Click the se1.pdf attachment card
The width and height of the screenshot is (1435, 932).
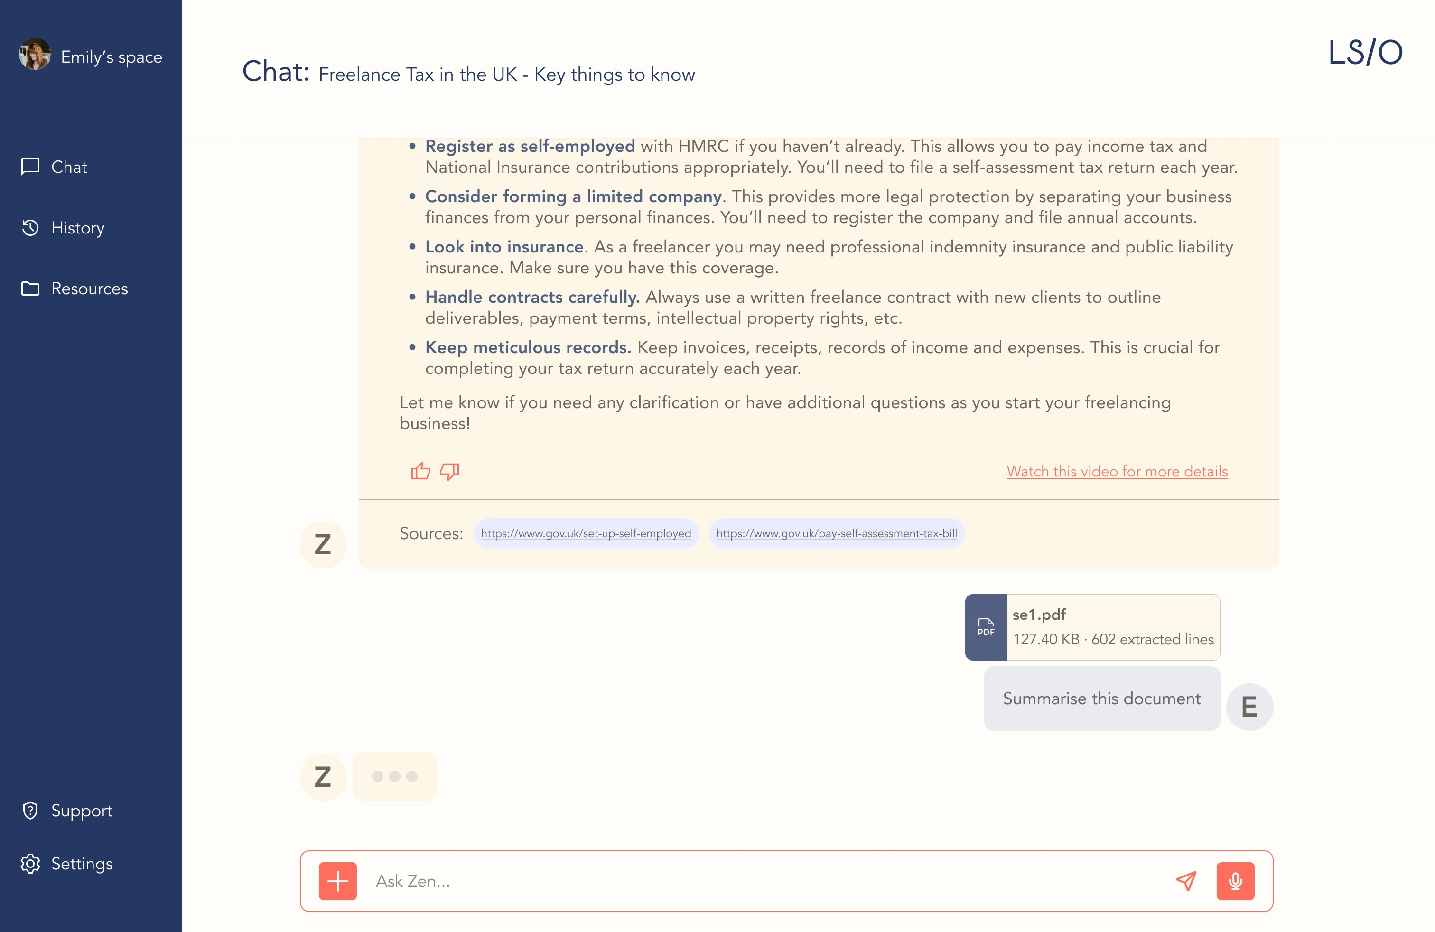(x=1112, y=627)
